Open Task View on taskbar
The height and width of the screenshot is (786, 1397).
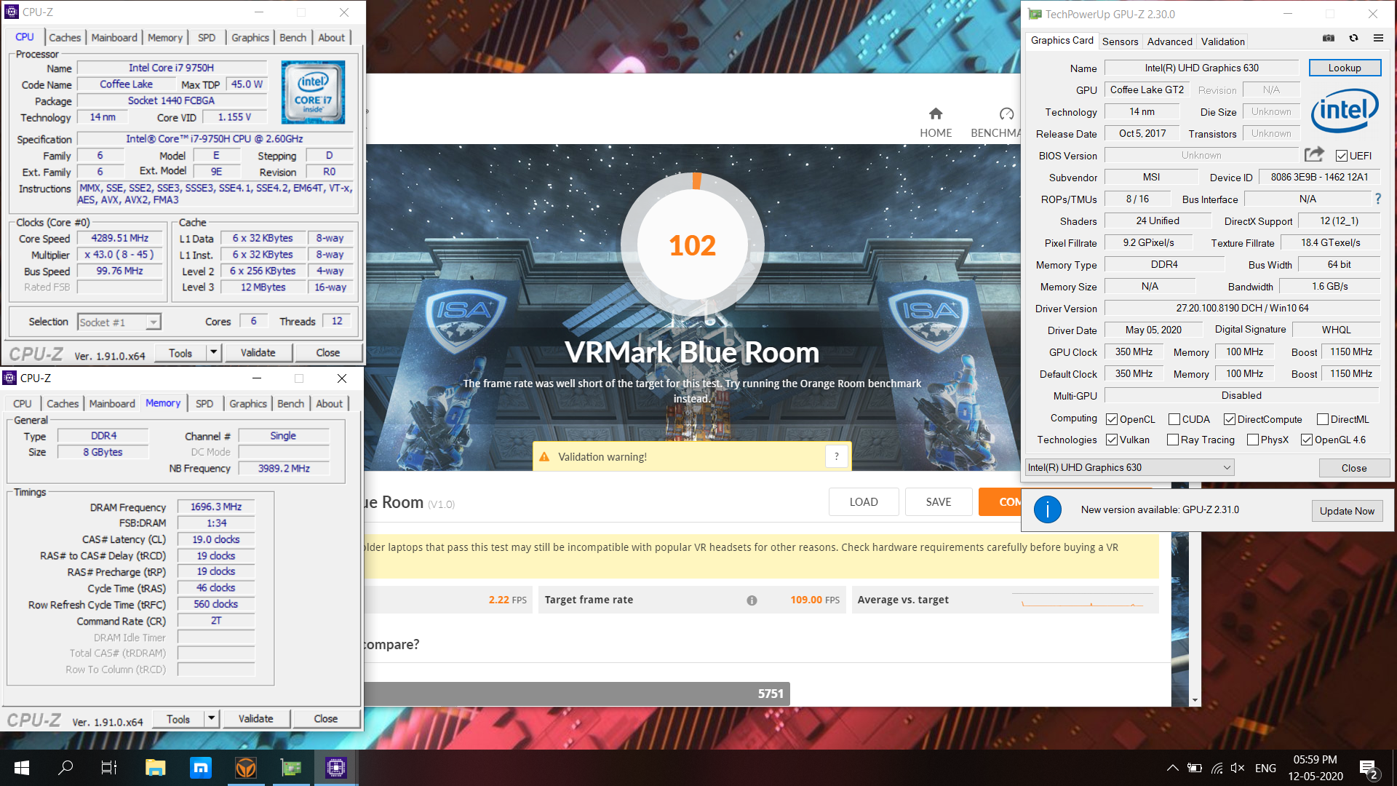click(109, 768)
